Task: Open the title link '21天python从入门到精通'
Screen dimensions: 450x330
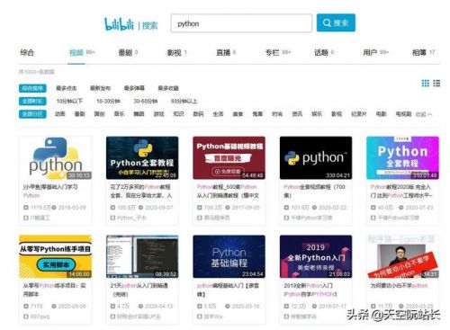Action: [x=139, y=290]
